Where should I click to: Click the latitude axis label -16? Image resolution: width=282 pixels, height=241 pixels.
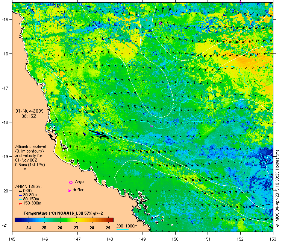pyautogui.click(x=5, y=54)
